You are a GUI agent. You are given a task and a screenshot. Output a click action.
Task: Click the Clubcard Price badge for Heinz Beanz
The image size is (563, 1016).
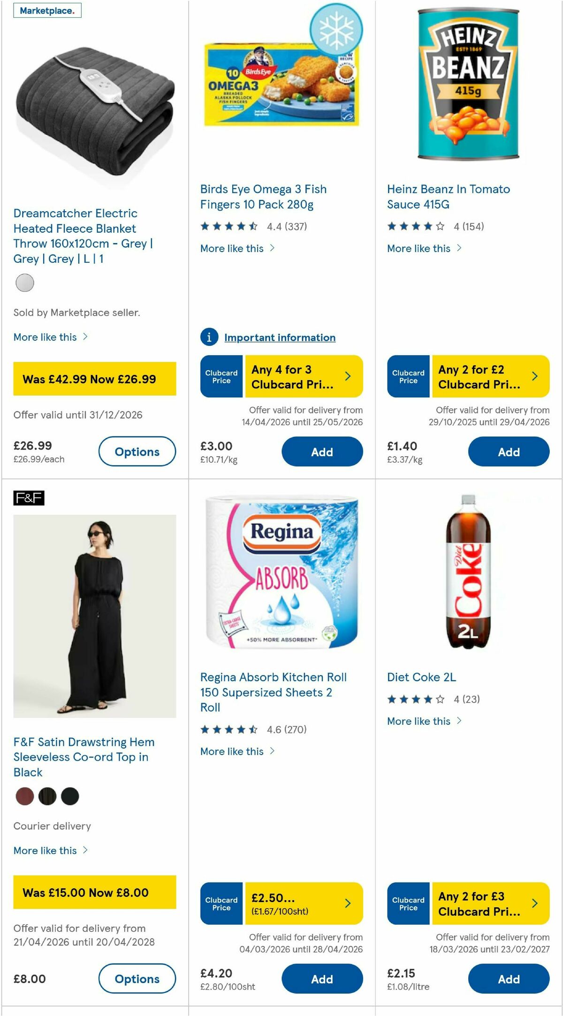[x=408, y=375]
